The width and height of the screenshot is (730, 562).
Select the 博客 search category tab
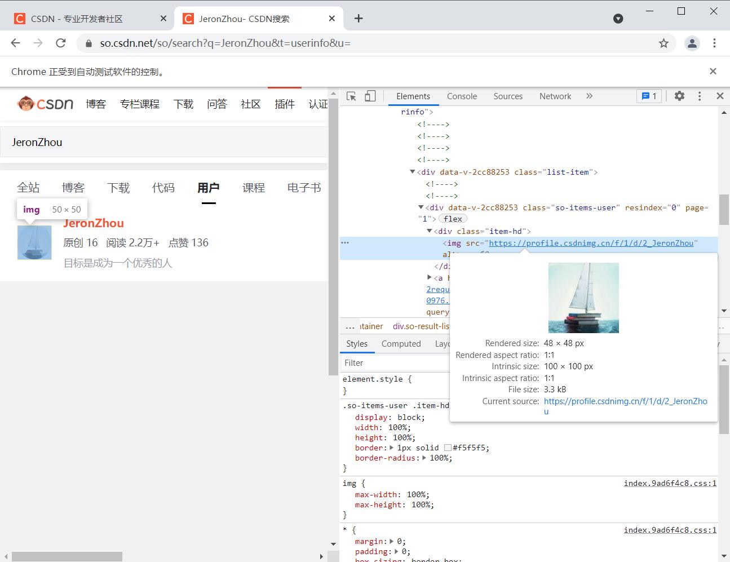[x=73, y=188]
